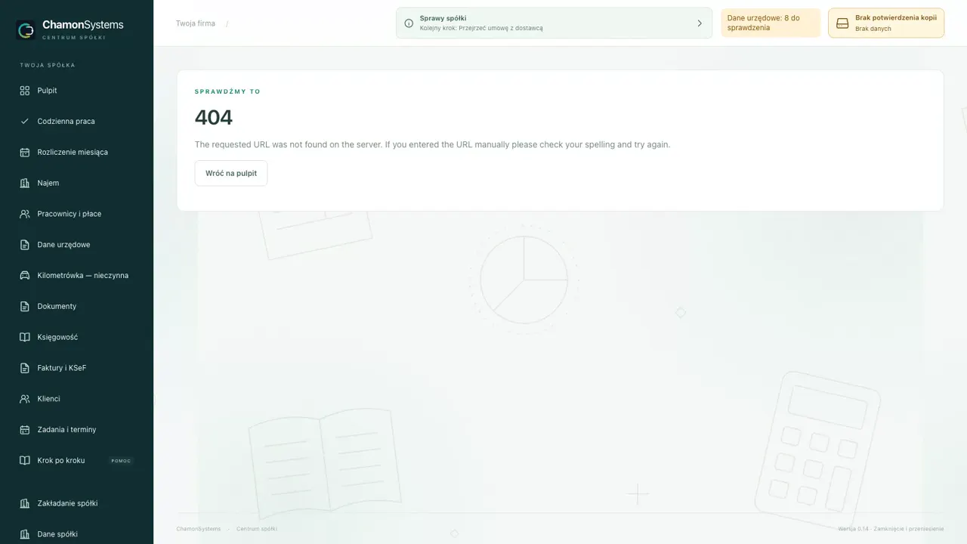Click the Brak potwierdzenia kopii drive icon
Screen dimensions: 967x544
point(842,23)
